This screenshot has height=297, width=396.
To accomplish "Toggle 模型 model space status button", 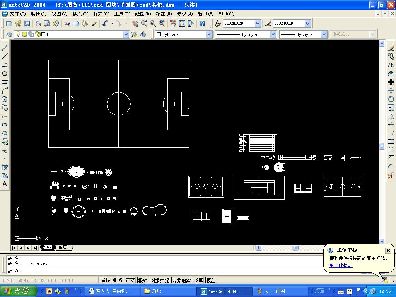I will click(211, 280).
